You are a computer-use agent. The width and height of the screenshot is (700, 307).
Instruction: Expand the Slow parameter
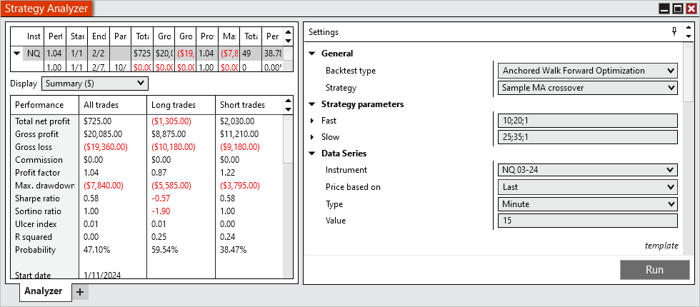312,137
